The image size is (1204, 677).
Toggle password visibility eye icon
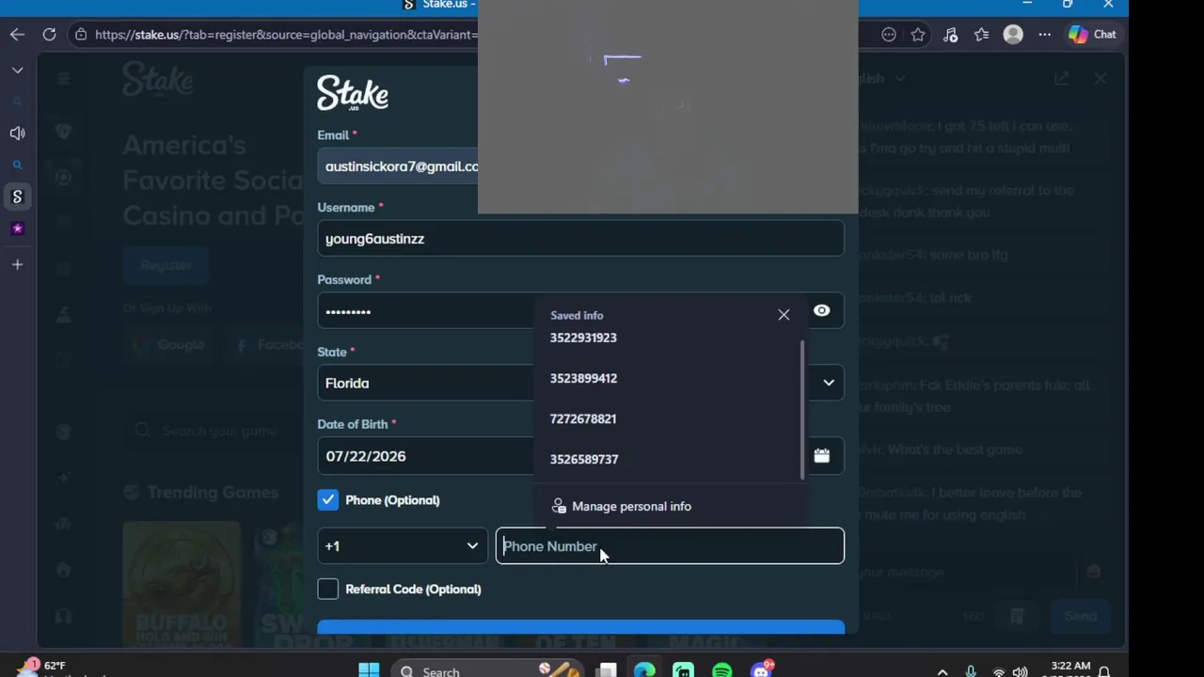(821, 311)
